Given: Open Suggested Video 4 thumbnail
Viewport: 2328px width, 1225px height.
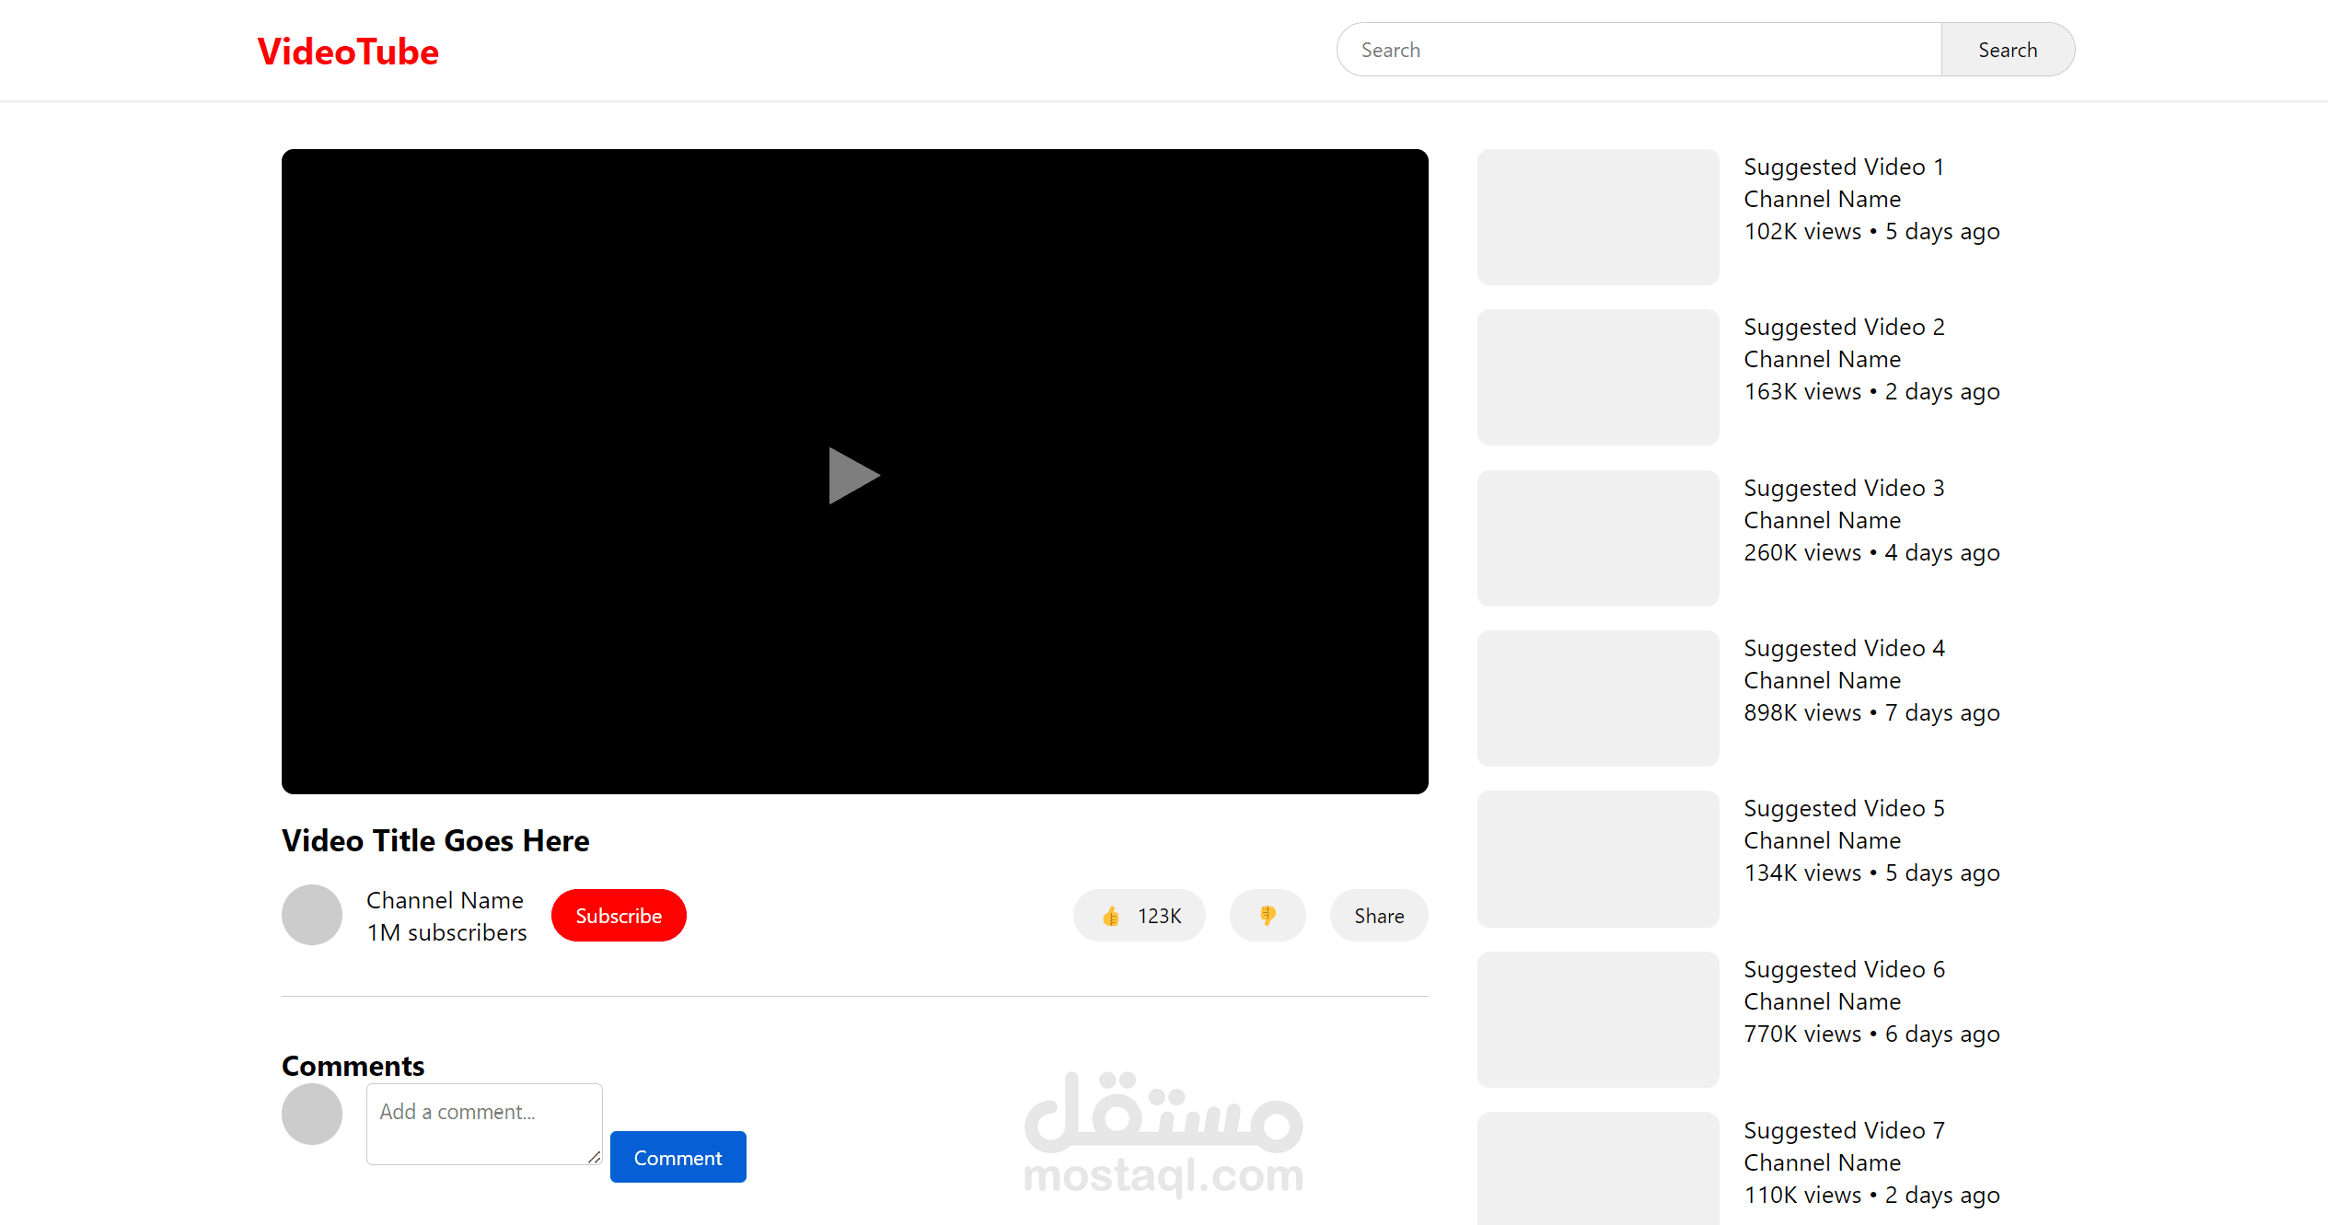Looking at the screenshot, I should tap(1598, 699).
